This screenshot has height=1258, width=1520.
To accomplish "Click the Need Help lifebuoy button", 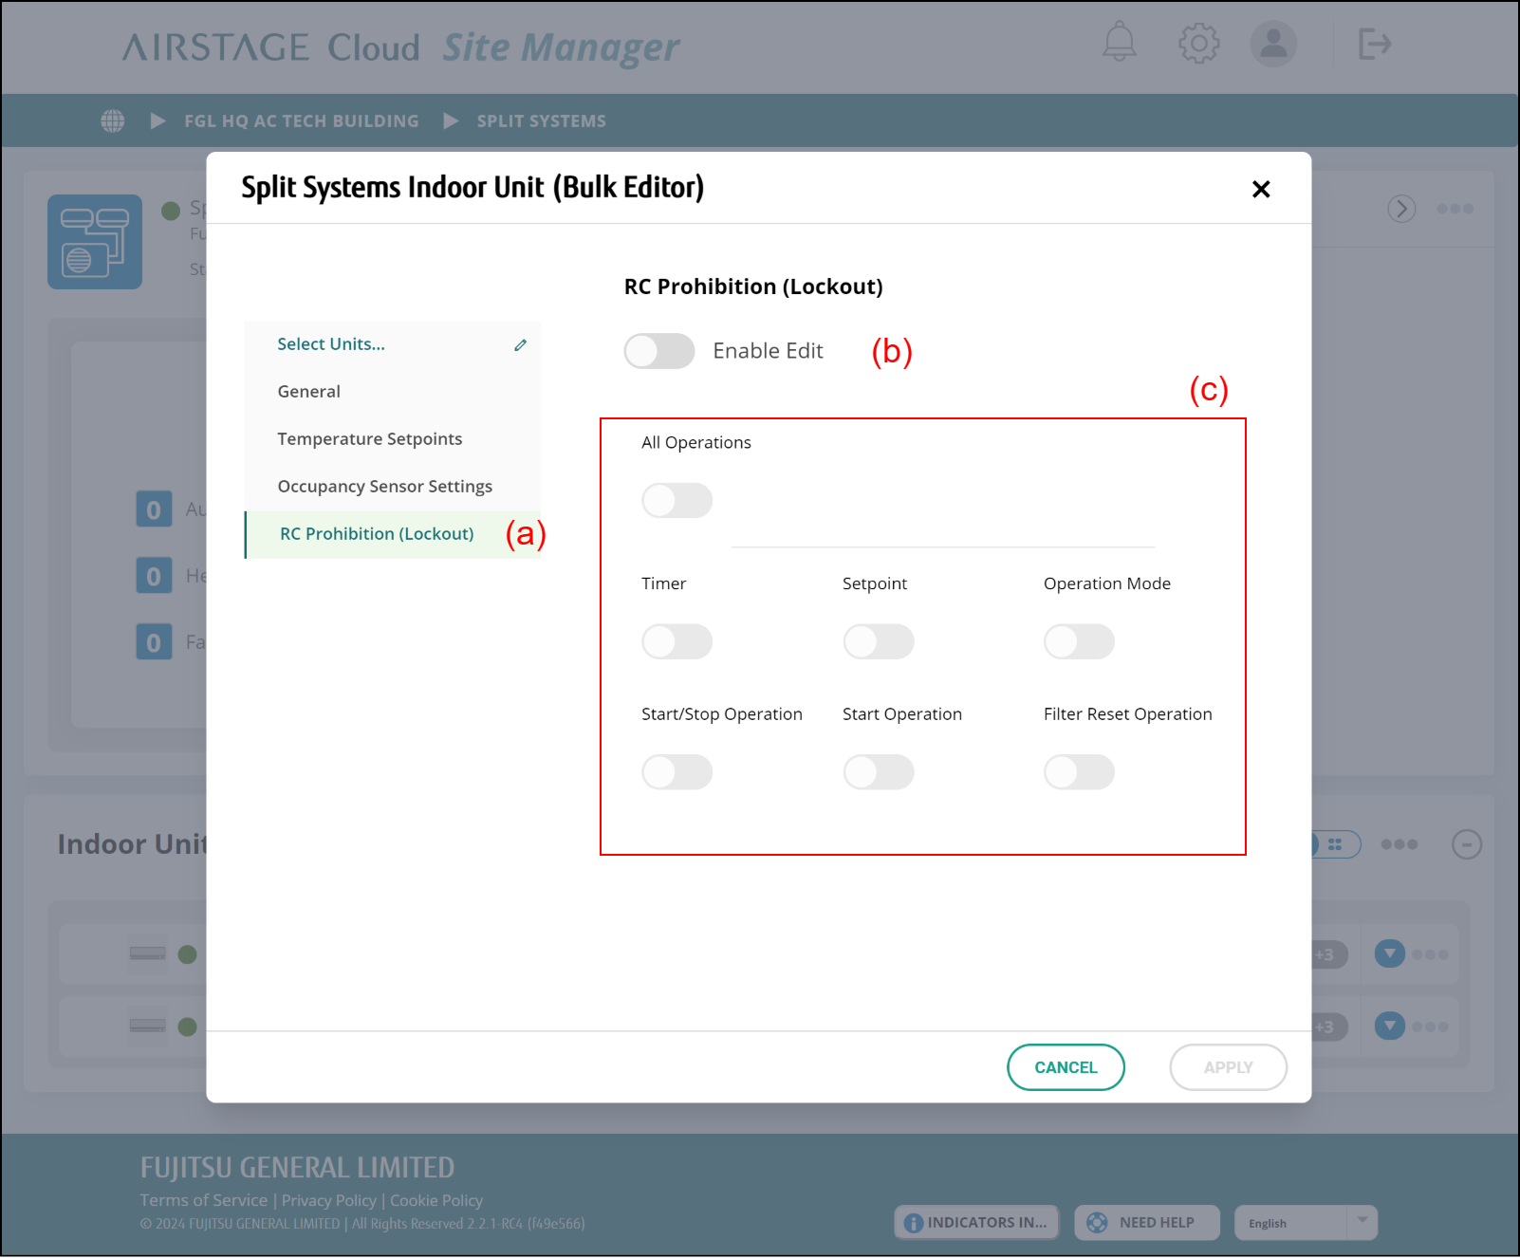I will 1146,1223.
